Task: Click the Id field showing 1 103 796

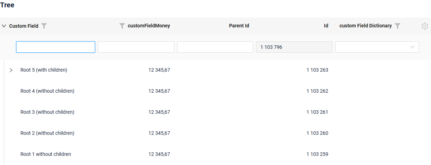Action: 294,47
